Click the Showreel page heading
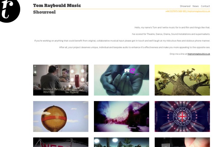Screen dimensions: 221x147 tap(45, 12)
